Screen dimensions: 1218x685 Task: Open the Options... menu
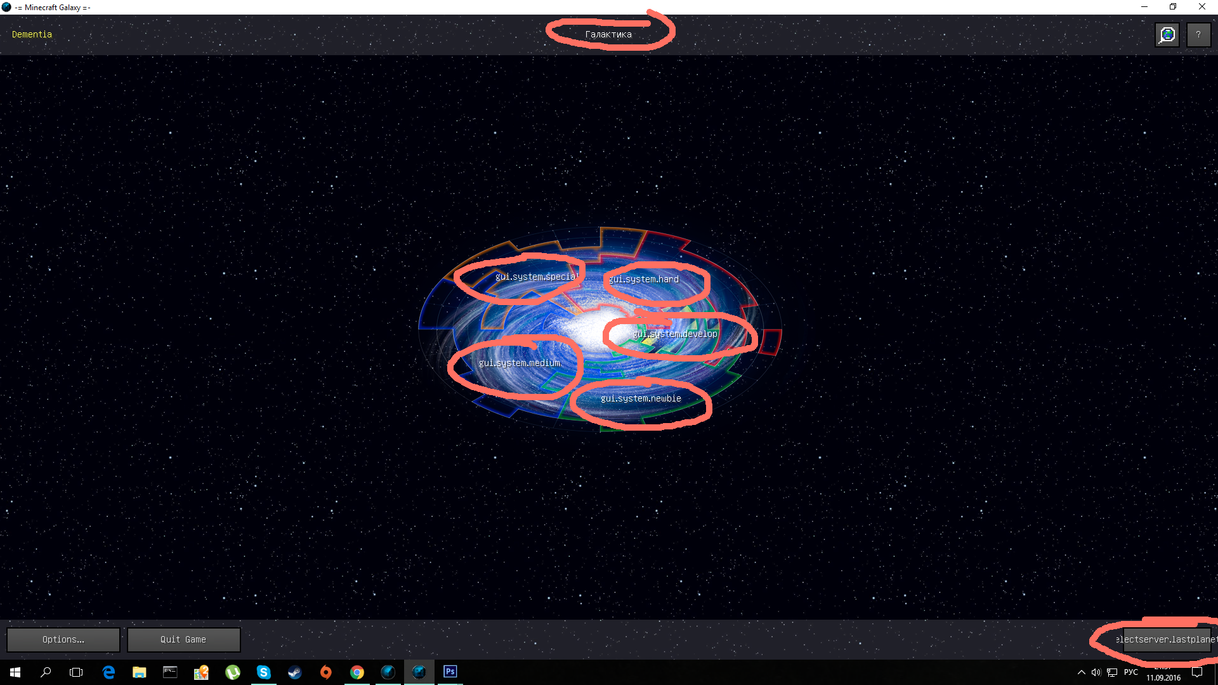[x=63, y=640]
